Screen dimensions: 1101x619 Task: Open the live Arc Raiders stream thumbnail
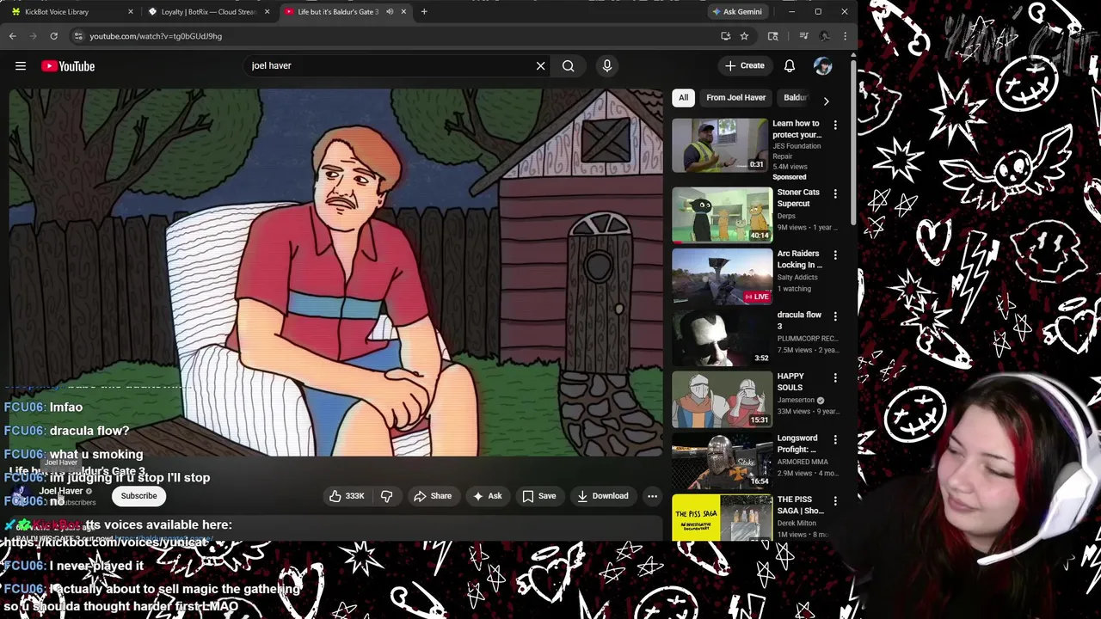(721, 277)
